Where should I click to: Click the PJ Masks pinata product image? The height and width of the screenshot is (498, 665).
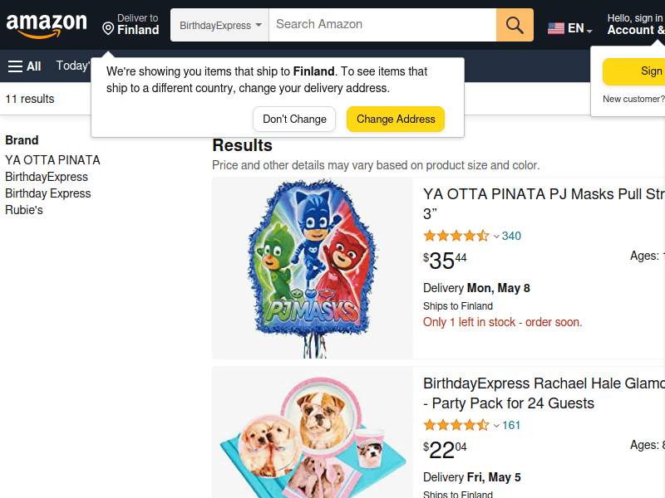313,267
